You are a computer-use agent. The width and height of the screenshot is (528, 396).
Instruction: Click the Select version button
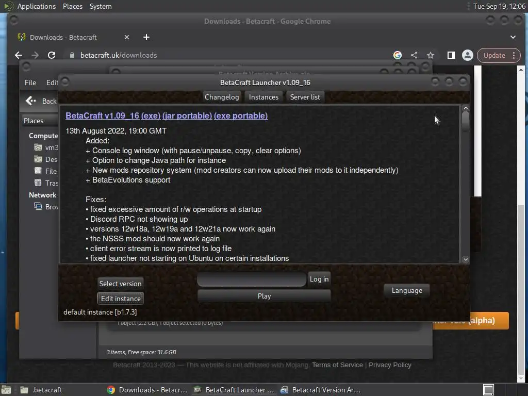point(121,284)
